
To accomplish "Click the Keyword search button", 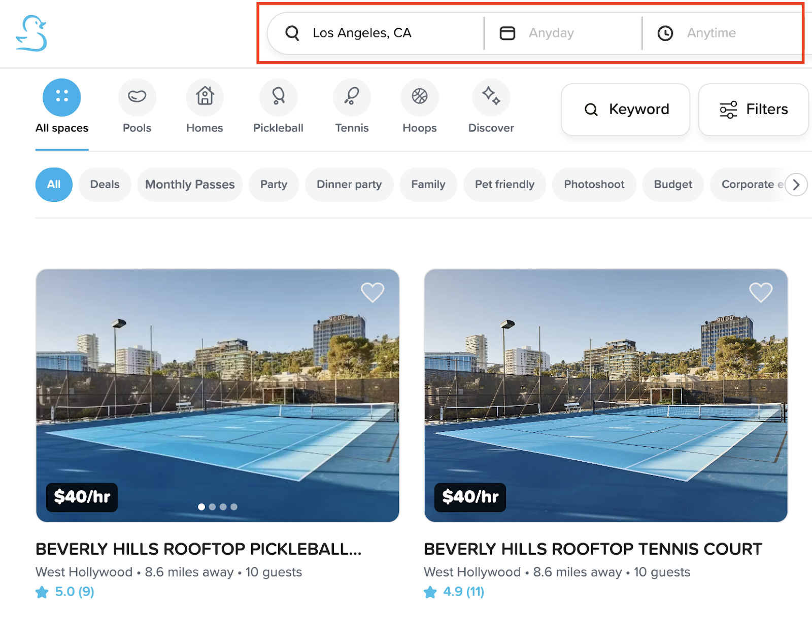I will (x=625, y=110).
